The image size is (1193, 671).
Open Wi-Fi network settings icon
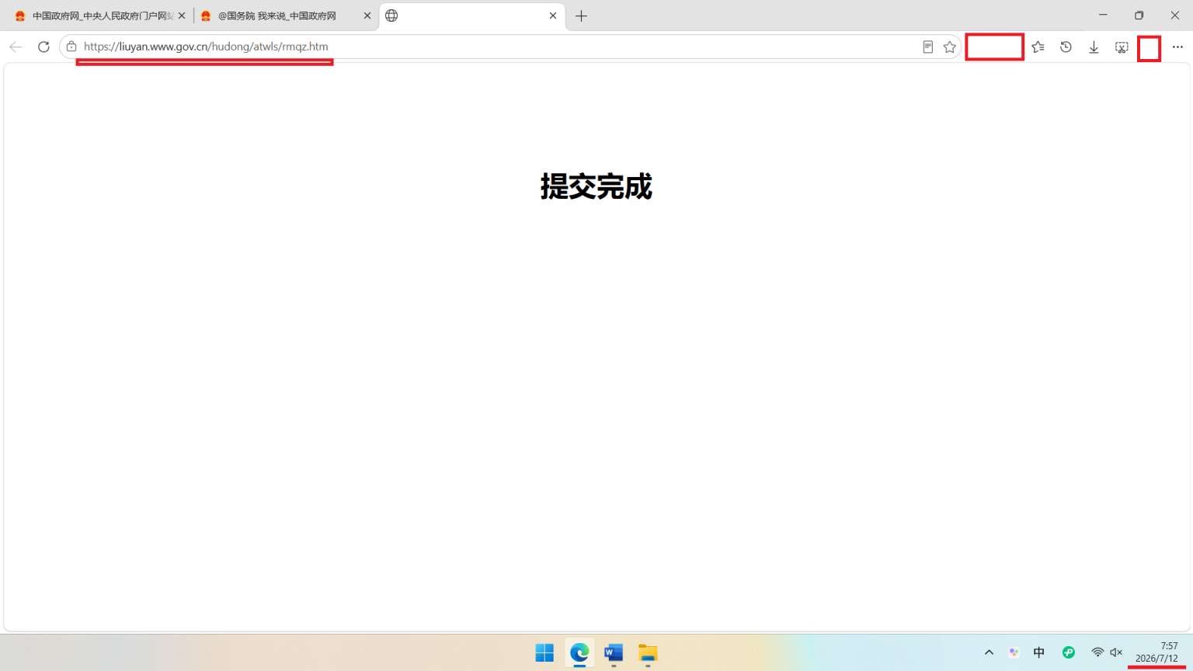(x=1097, y=652)
